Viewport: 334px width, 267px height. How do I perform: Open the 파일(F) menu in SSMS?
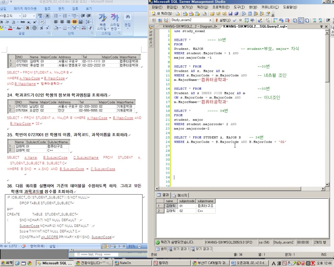(157, 7)
